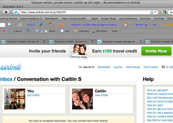Click the green chain links icon
Viewport: 173px width, 123px height.
(x=41, y=25)
